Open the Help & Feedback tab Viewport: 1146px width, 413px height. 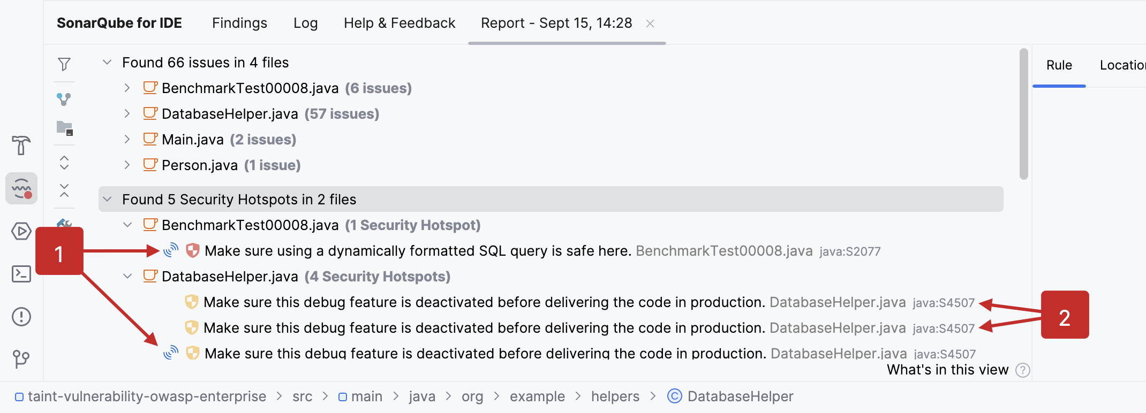coord(399,23)
